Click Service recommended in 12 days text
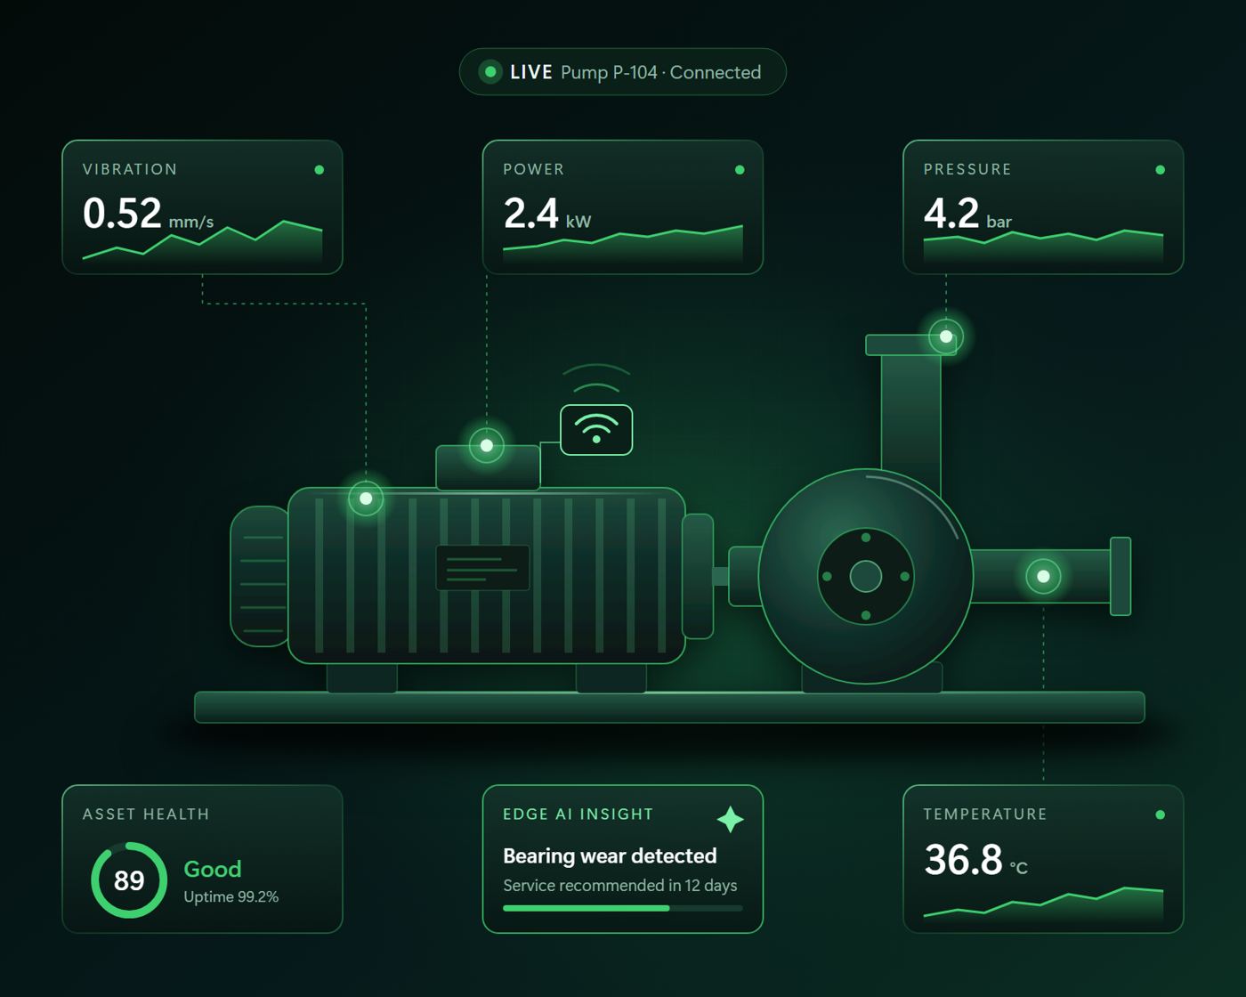The width and height of the screenshot is (1246, 997). click(x=620, y=886)
